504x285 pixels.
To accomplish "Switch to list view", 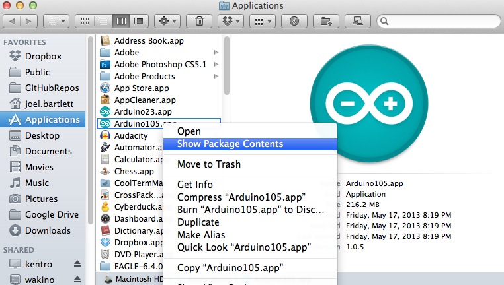I will (103, 22).
